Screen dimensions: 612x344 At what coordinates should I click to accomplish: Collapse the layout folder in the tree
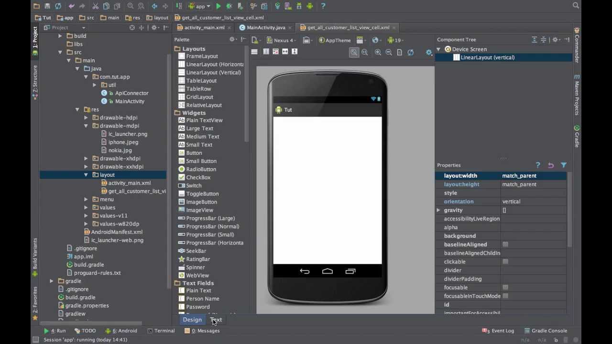(86, 175)
